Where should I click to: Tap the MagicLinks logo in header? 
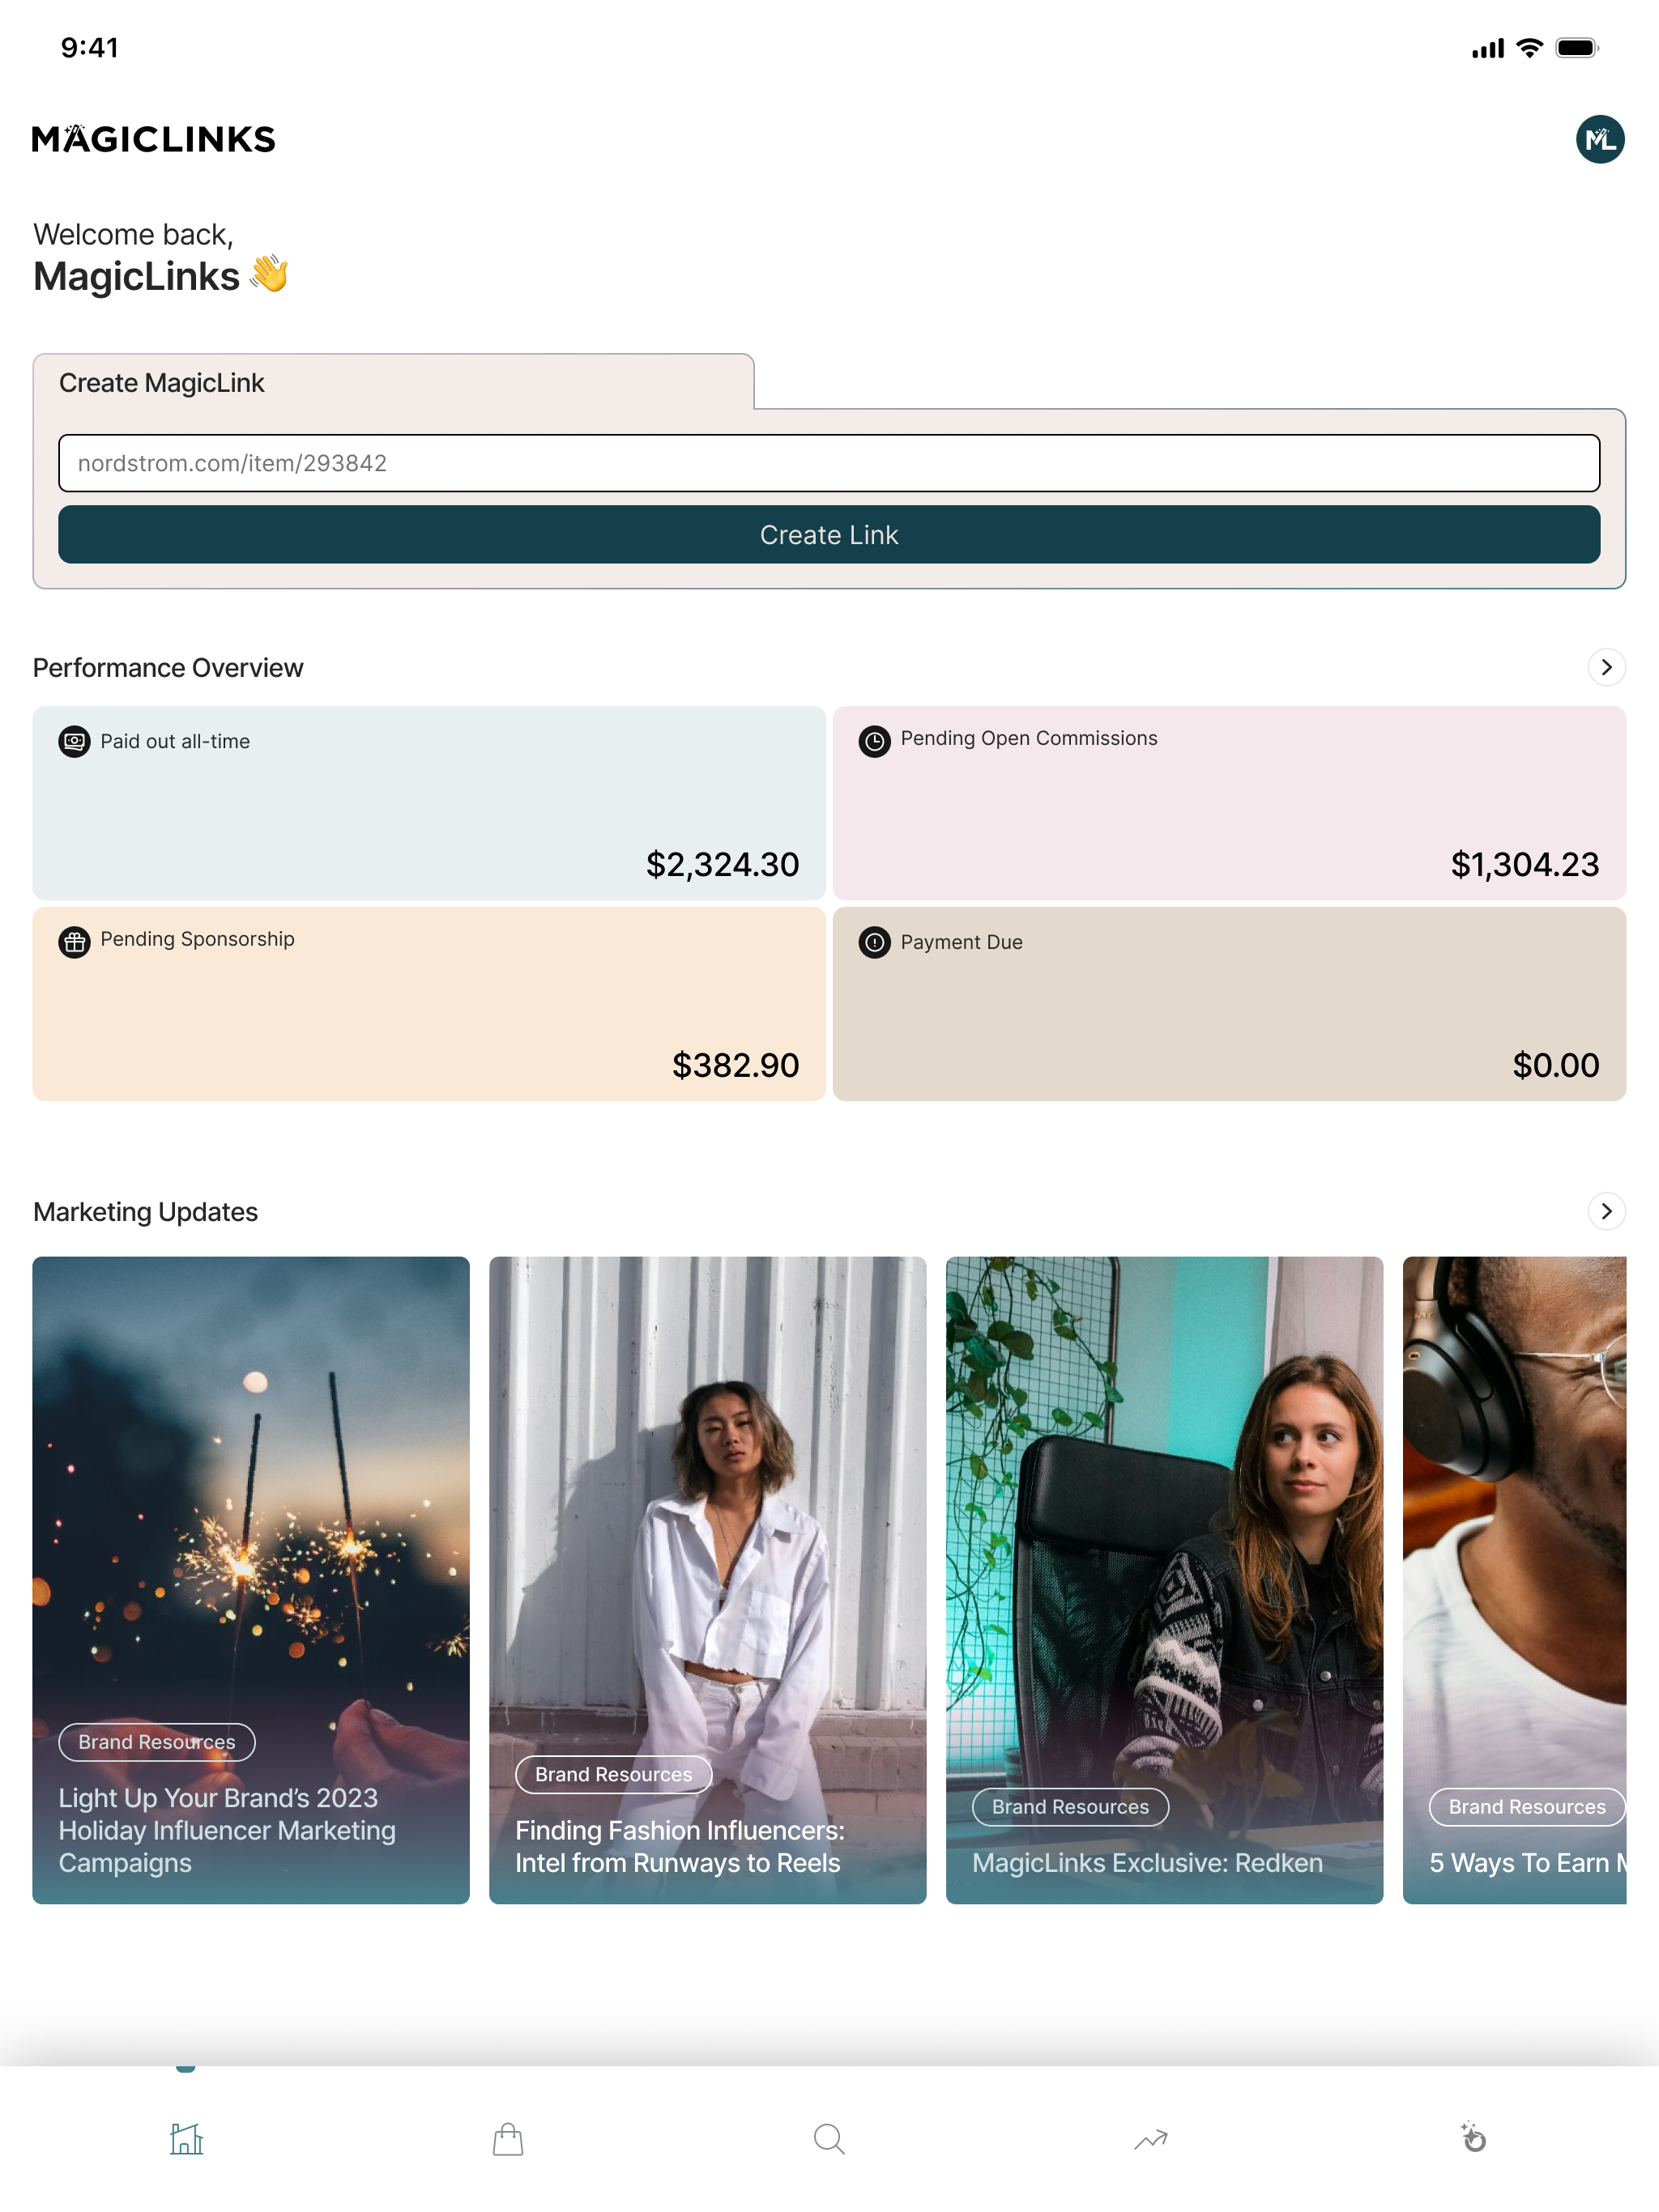point(154,139)
